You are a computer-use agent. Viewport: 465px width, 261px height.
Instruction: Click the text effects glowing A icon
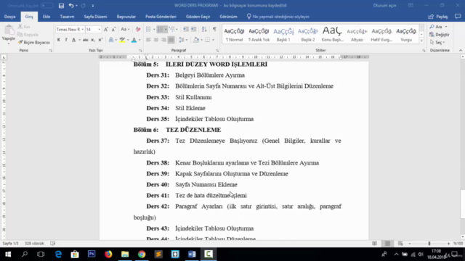(x=111, y=40)
